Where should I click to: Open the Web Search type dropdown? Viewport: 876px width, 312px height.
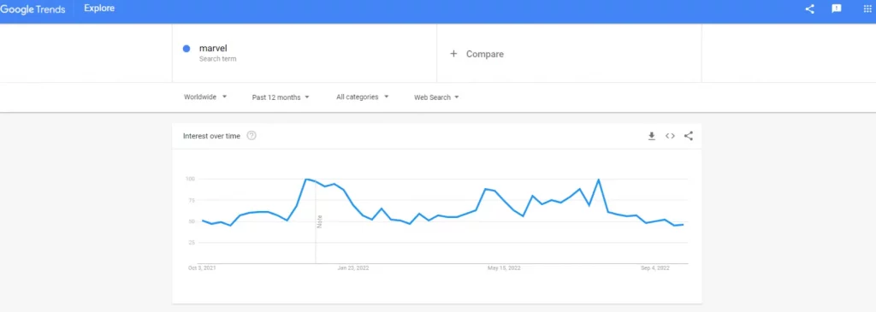click(x=436, y=97)
